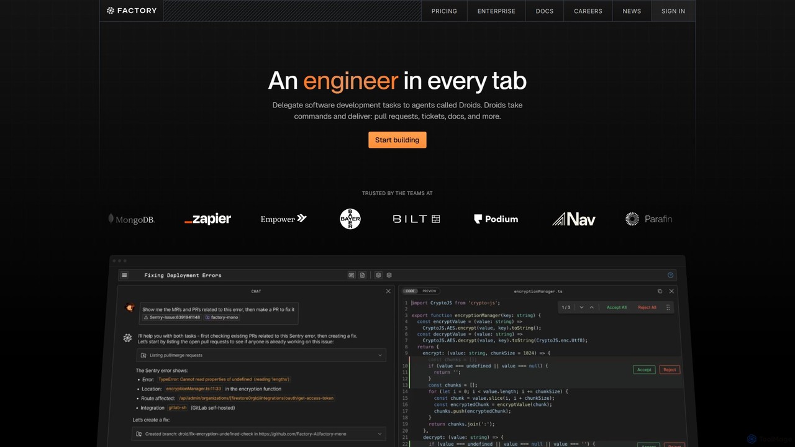Click the /api/admin/organizations route chip
Viewport: 795px width, 447px height.
[256, 399]
